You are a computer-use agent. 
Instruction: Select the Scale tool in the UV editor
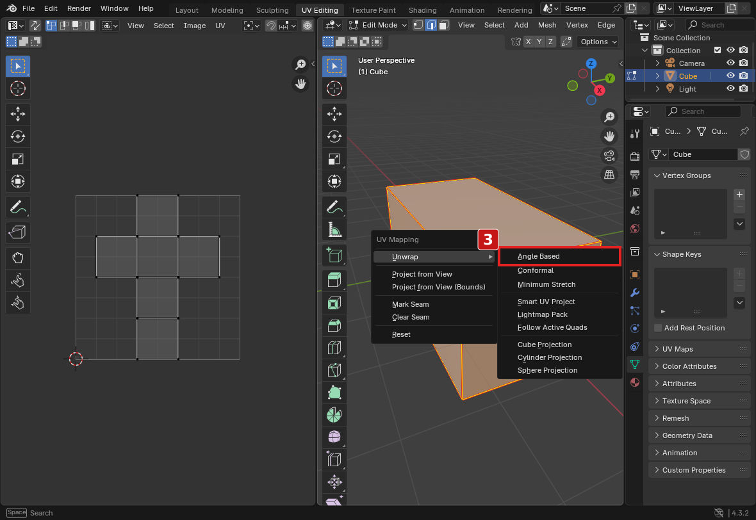click(18, 159)
